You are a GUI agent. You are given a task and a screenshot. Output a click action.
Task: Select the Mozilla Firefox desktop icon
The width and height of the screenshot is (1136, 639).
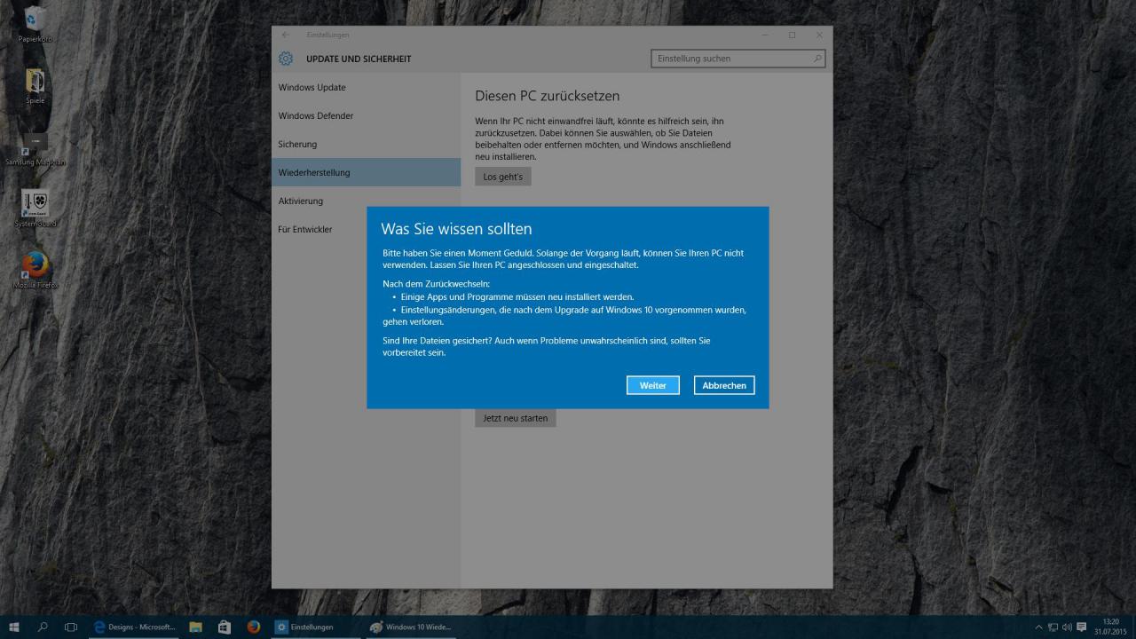click(x=35, y=270)
